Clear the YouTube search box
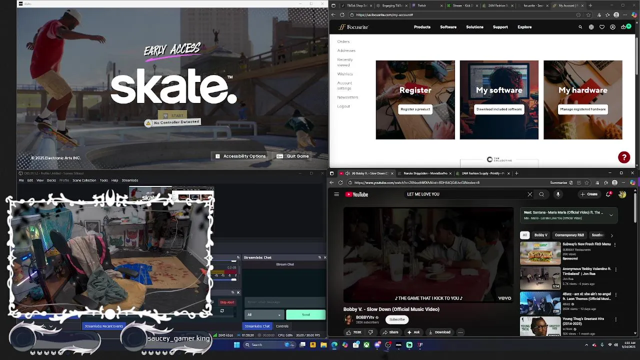 click(x=530, y=194)
